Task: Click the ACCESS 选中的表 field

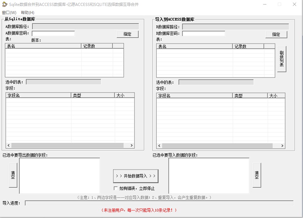Action: (x=216, y=82)
